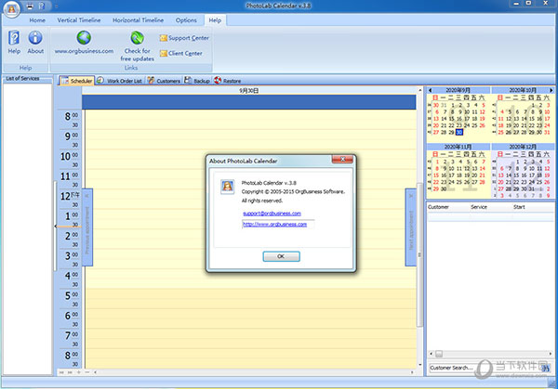Open the Customers view

tap(164, 81)
